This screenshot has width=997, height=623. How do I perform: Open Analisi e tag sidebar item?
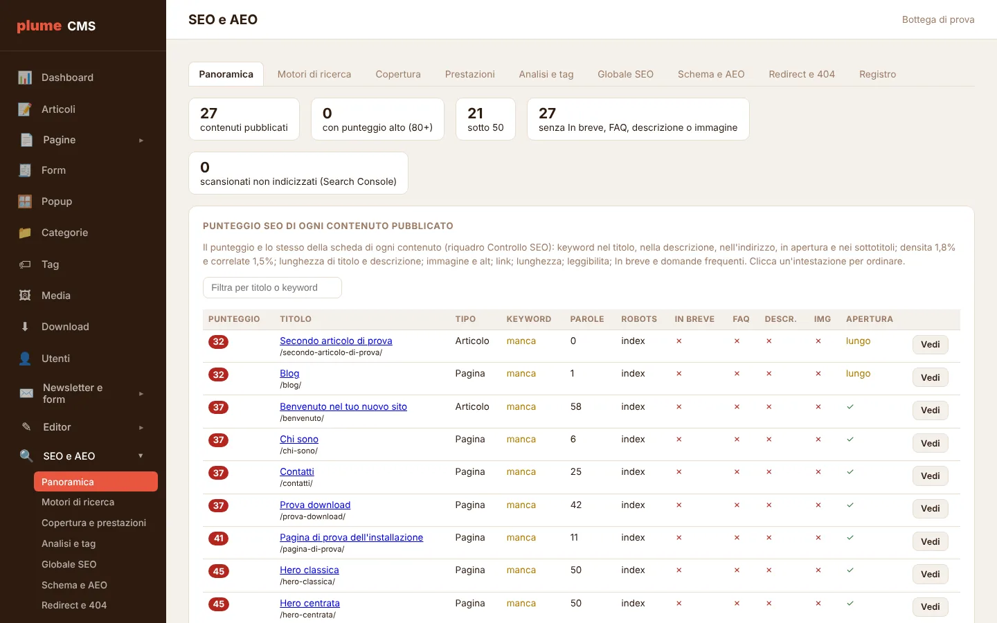[x=96, y=543]
